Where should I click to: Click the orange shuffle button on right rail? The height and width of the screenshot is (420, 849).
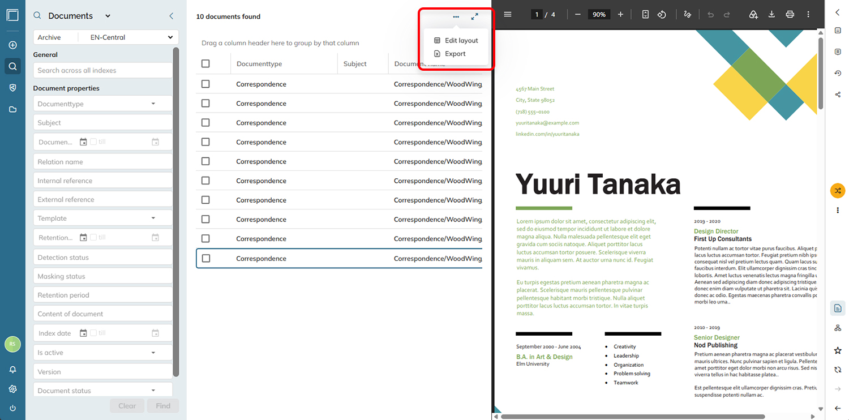[838, 191]
